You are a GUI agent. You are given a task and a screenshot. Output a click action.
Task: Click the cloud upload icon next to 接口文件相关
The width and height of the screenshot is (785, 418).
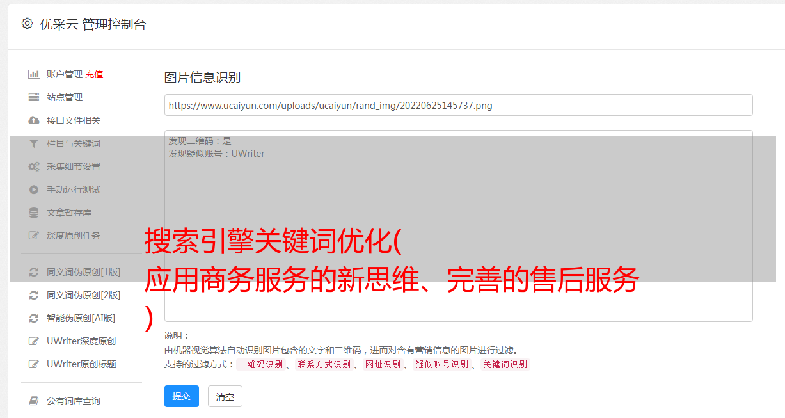[34, 120]
